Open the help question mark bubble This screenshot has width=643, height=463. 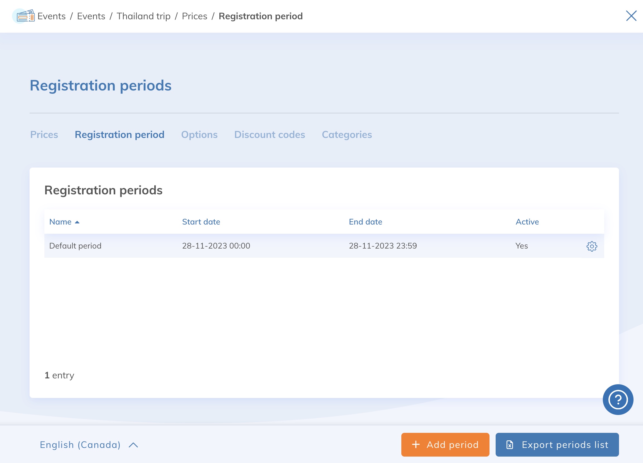[618, 399]
